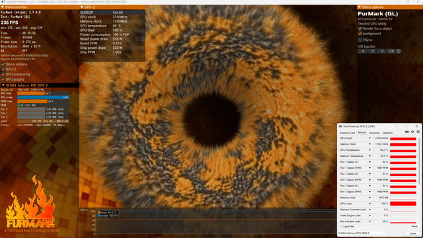Viewport: 423px width, 238px height.
Task: Open the Fan 3 Speed (RPM) dropdown
Action: point(369,192)
